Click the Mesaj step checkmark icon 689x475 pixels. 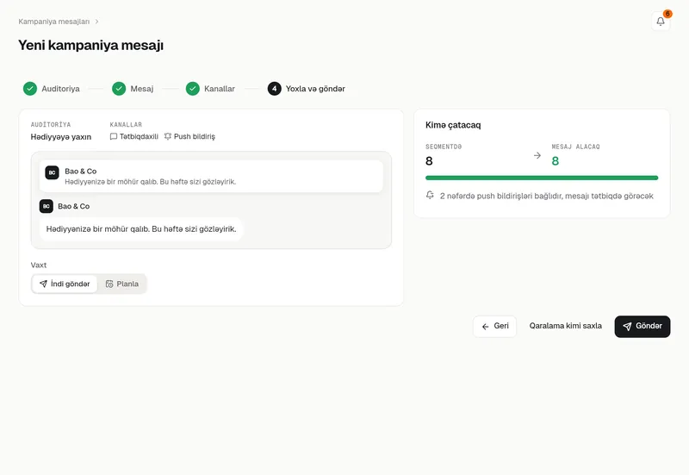click(x=119, y=89)
